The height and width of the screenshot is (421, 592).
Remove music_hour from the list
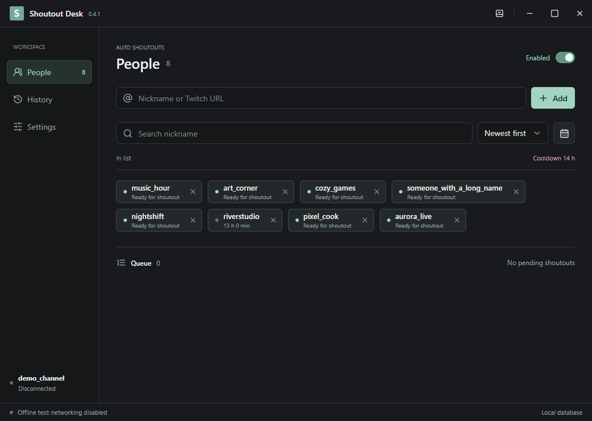(x=193, y=192)
